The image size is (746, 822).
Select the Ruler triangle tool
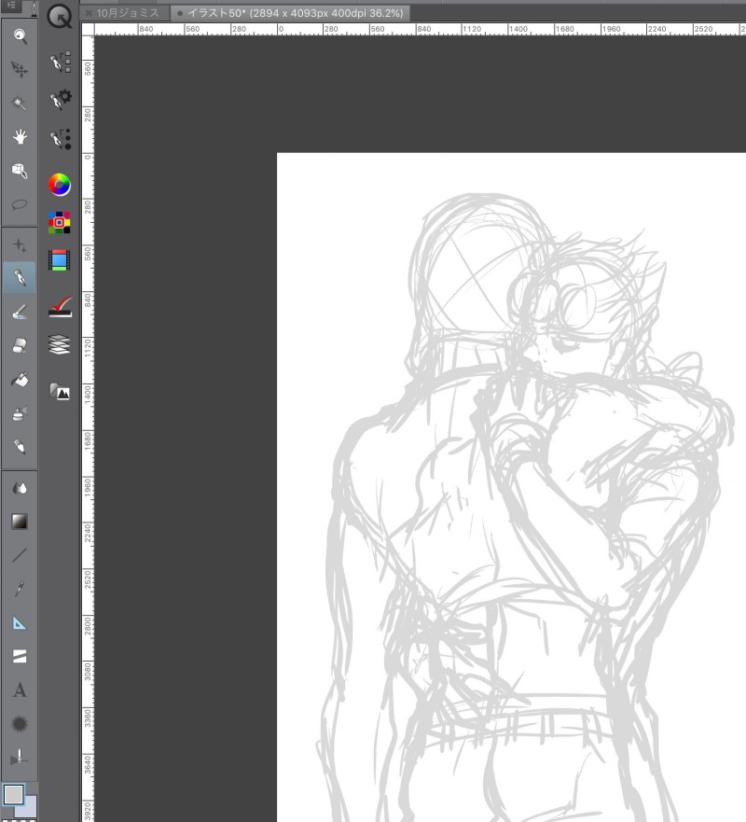point(19,622)
